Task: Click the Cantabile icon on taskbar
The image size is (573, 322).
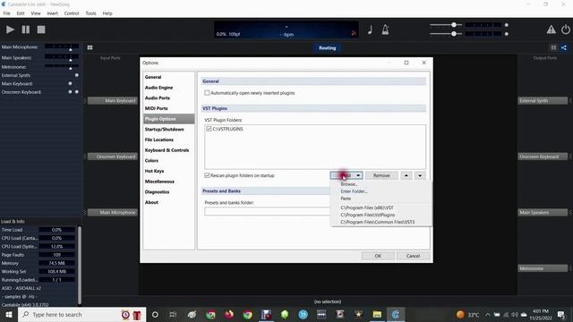Action: point(396,314)
